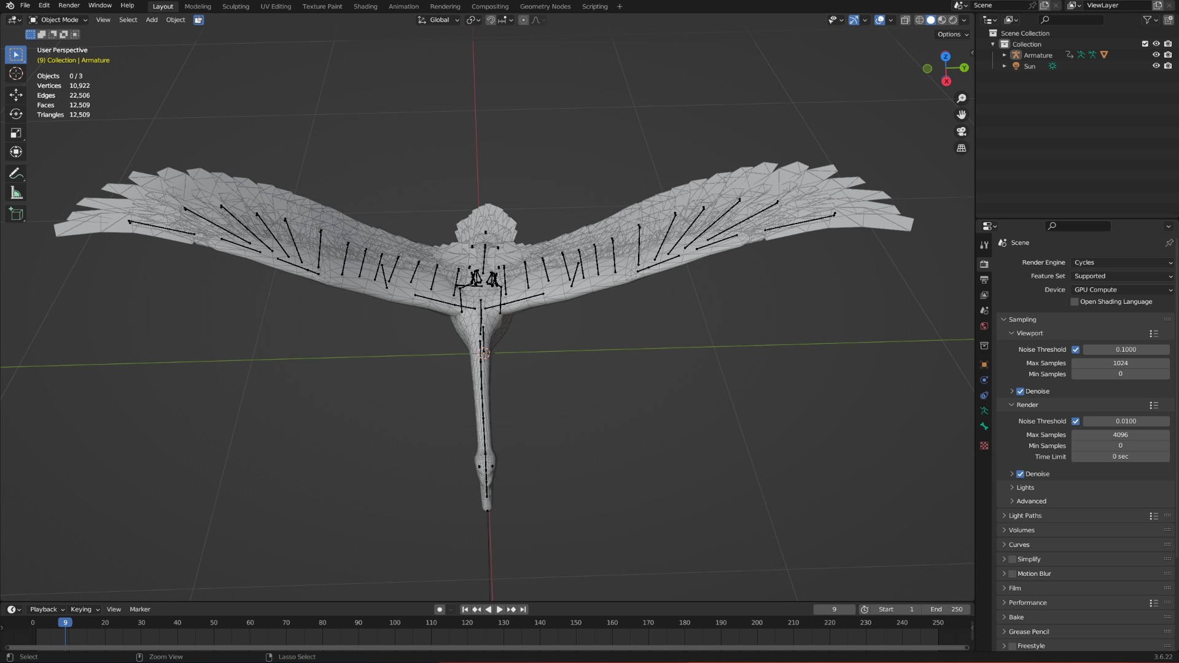Select the Add Cube tool
Screen dimensions: 1179x663
[16, 214]
